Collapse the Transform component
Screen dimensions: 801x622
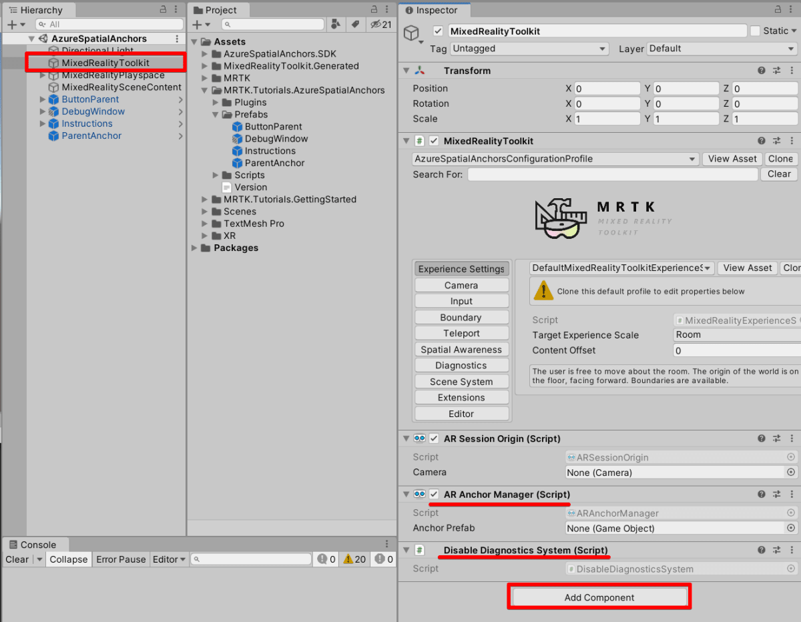pos(406,71)
